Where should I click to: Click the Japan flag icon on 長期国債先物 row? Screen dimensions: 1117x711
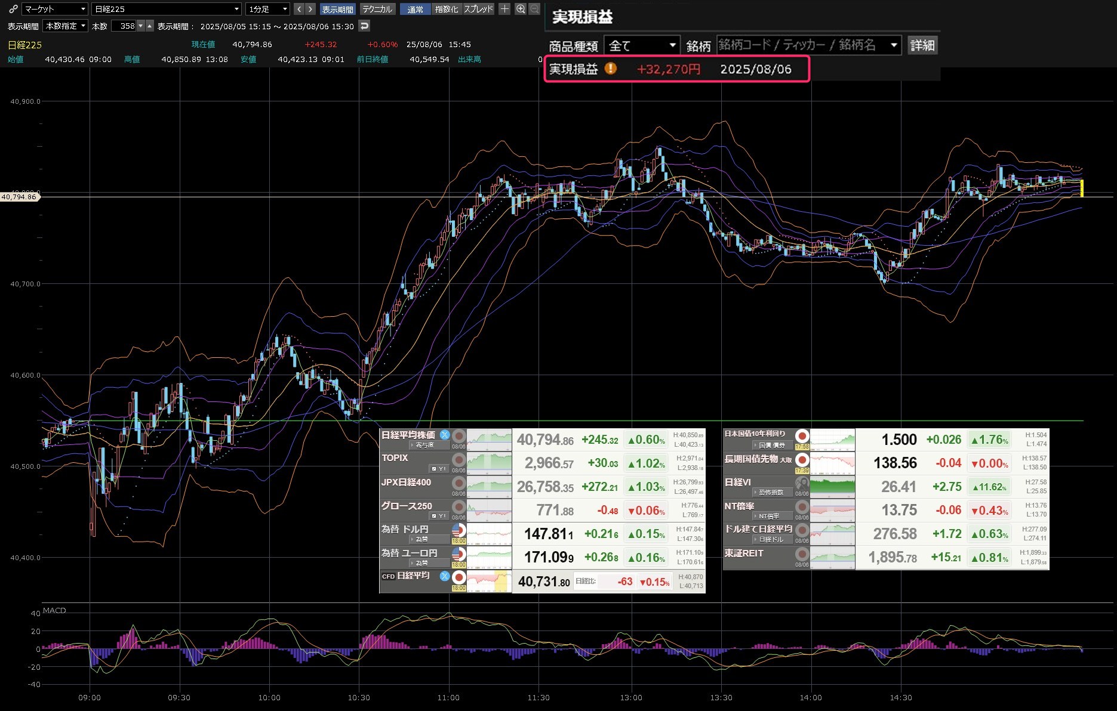802,460
